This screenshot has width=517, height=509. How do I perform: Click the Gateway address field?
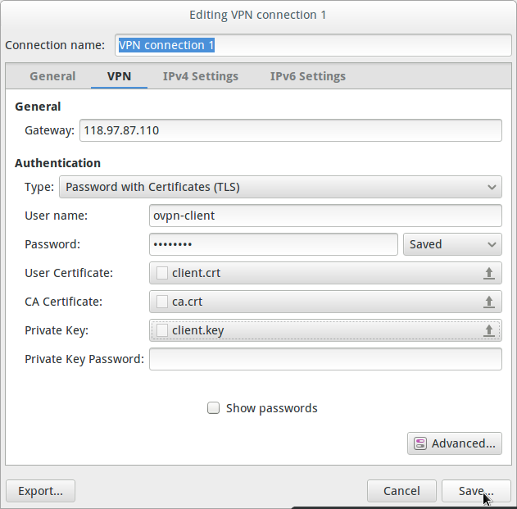coord(291,130)
